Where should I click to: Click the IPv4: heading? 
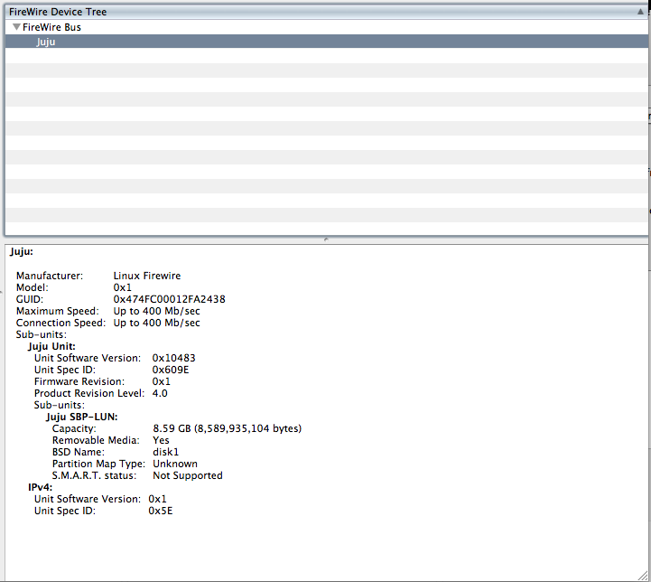[41, 487]
